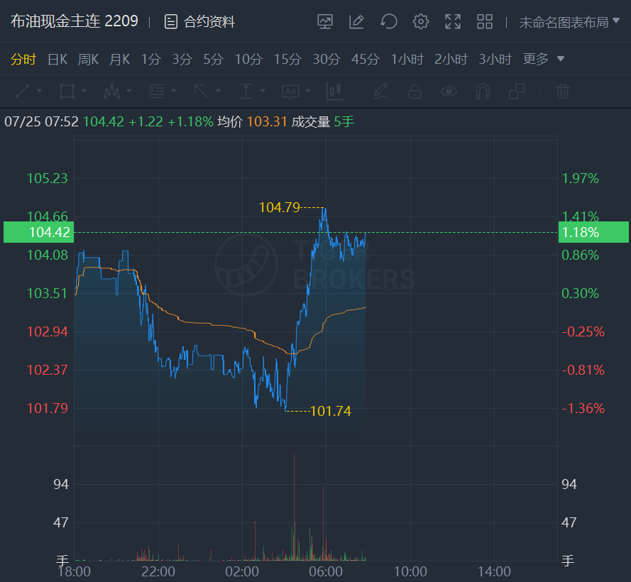
Task: Select the 15分 timeframe tab
Action: coord(287,59)
